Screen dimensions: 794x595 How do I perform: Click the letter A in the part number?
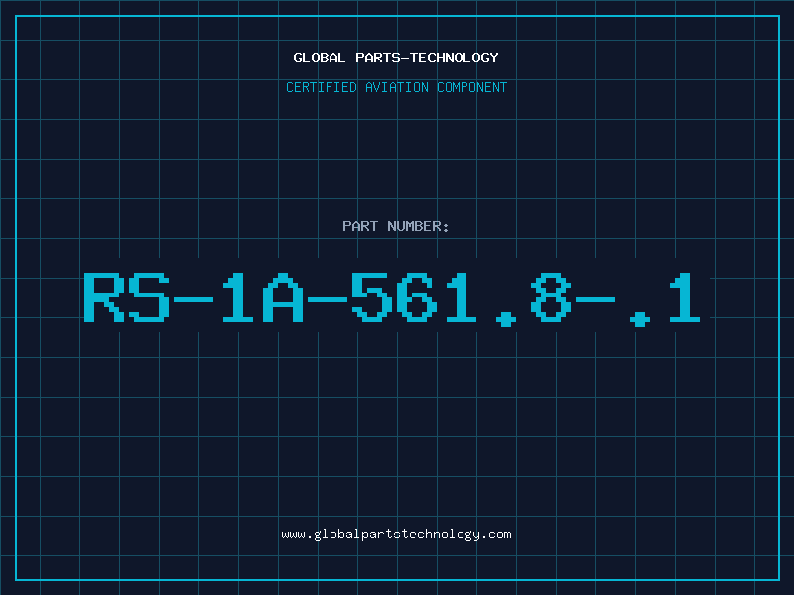click(x=283, y=297)
